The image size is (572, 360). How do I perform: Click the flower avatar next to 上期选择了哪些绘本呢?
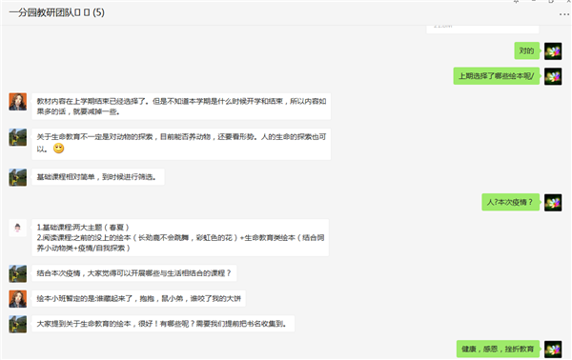click(x=553, y=76)
